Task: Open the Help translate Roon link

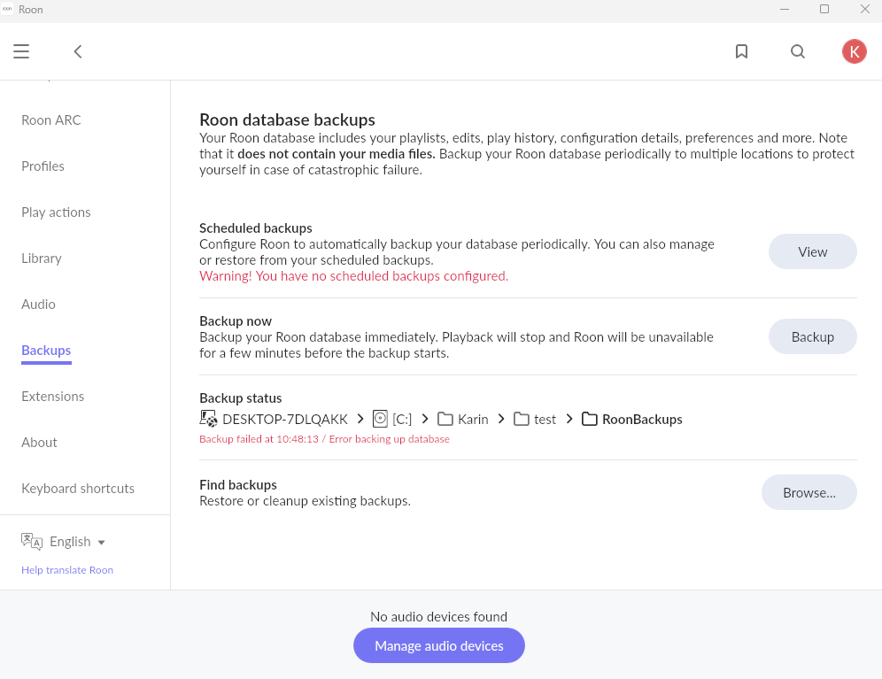Action: pyautogui.click(x=67, y=570)
